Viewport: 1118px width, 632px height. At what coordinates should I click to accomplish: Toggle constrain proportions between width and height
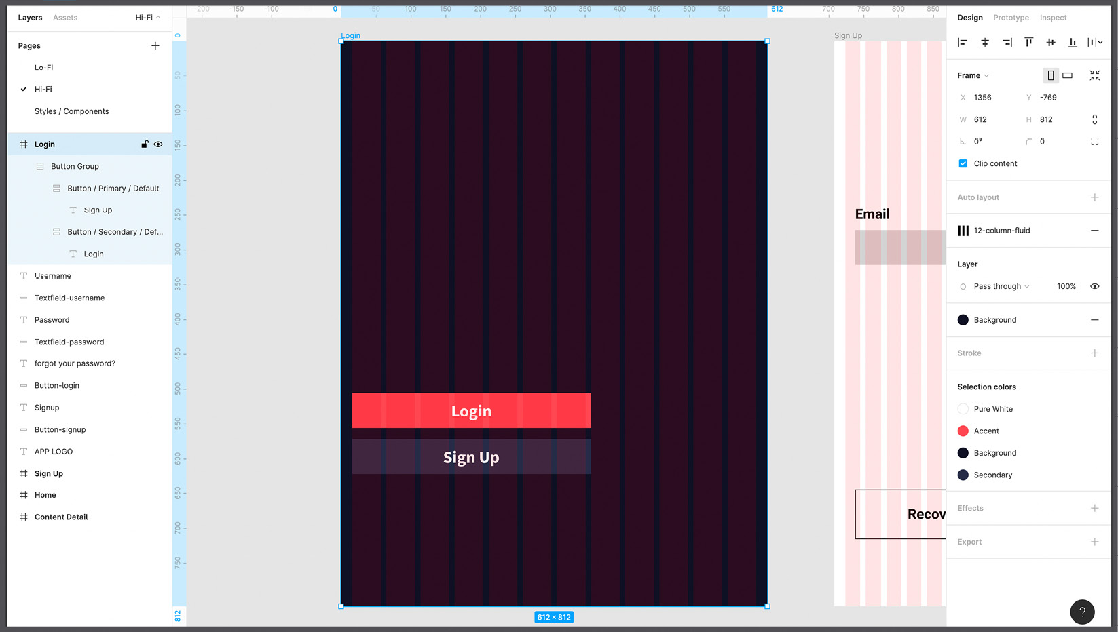pyautogui.click(x=1094, y=119)
